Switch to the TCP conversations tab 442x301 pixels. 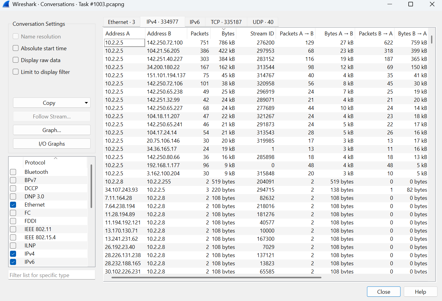(226, 22)
